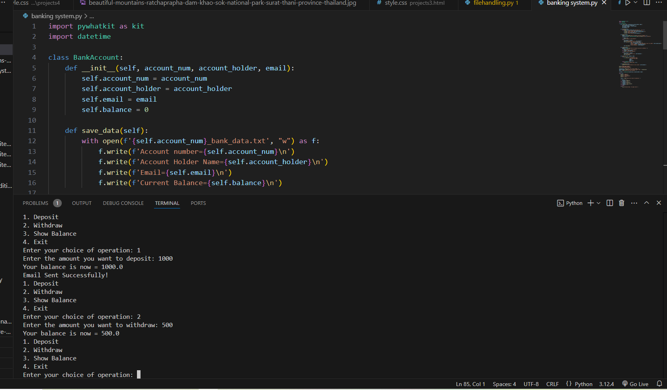Split the editor to the right
Image resolution: width=667 pixels, height=390 pixels.
[x=647, y=3]
